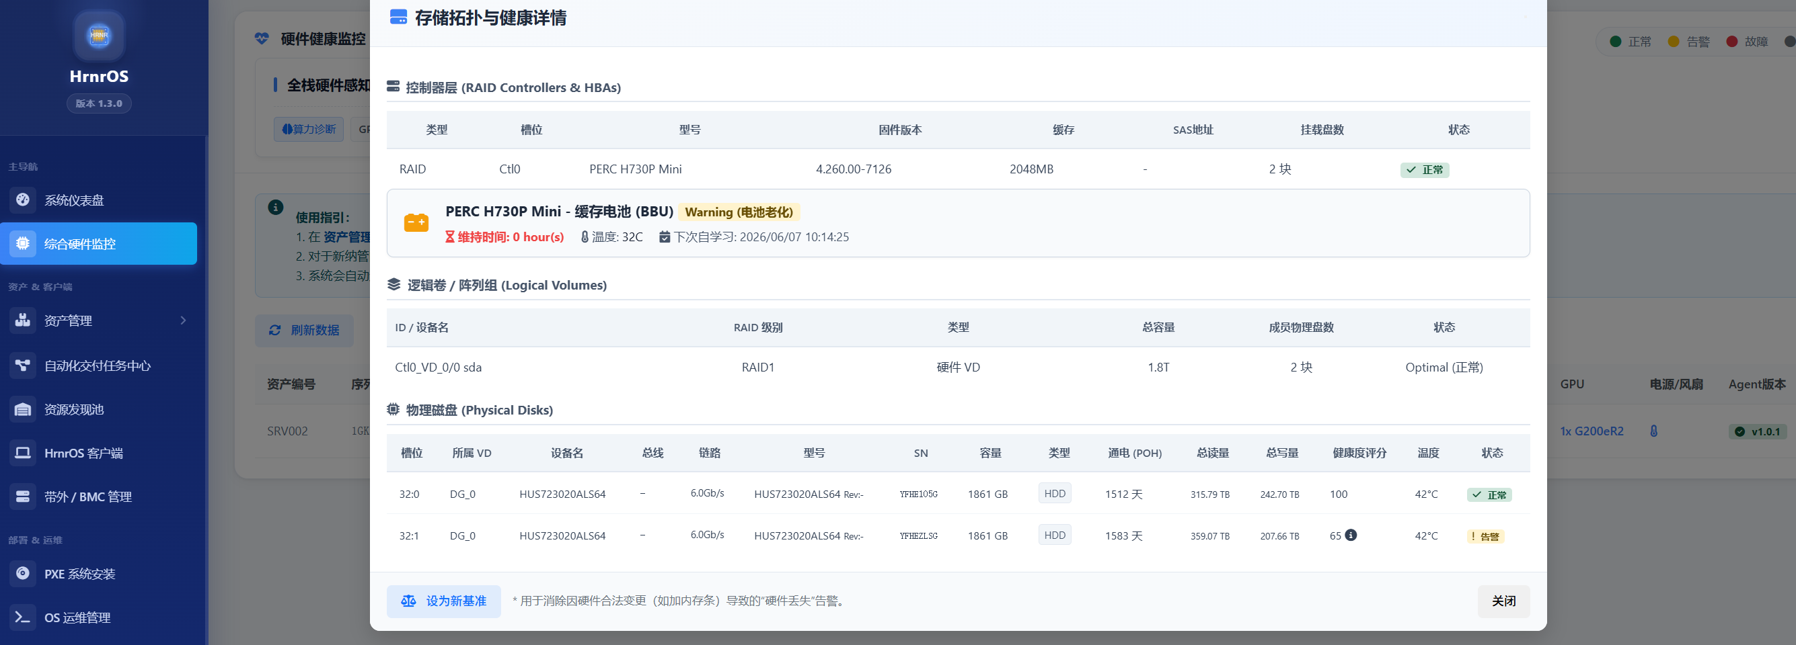The height and width of the screenshot is (645, 1796).
Task: Expand the 资产管理 sidebar section
Action: (184, 320)
